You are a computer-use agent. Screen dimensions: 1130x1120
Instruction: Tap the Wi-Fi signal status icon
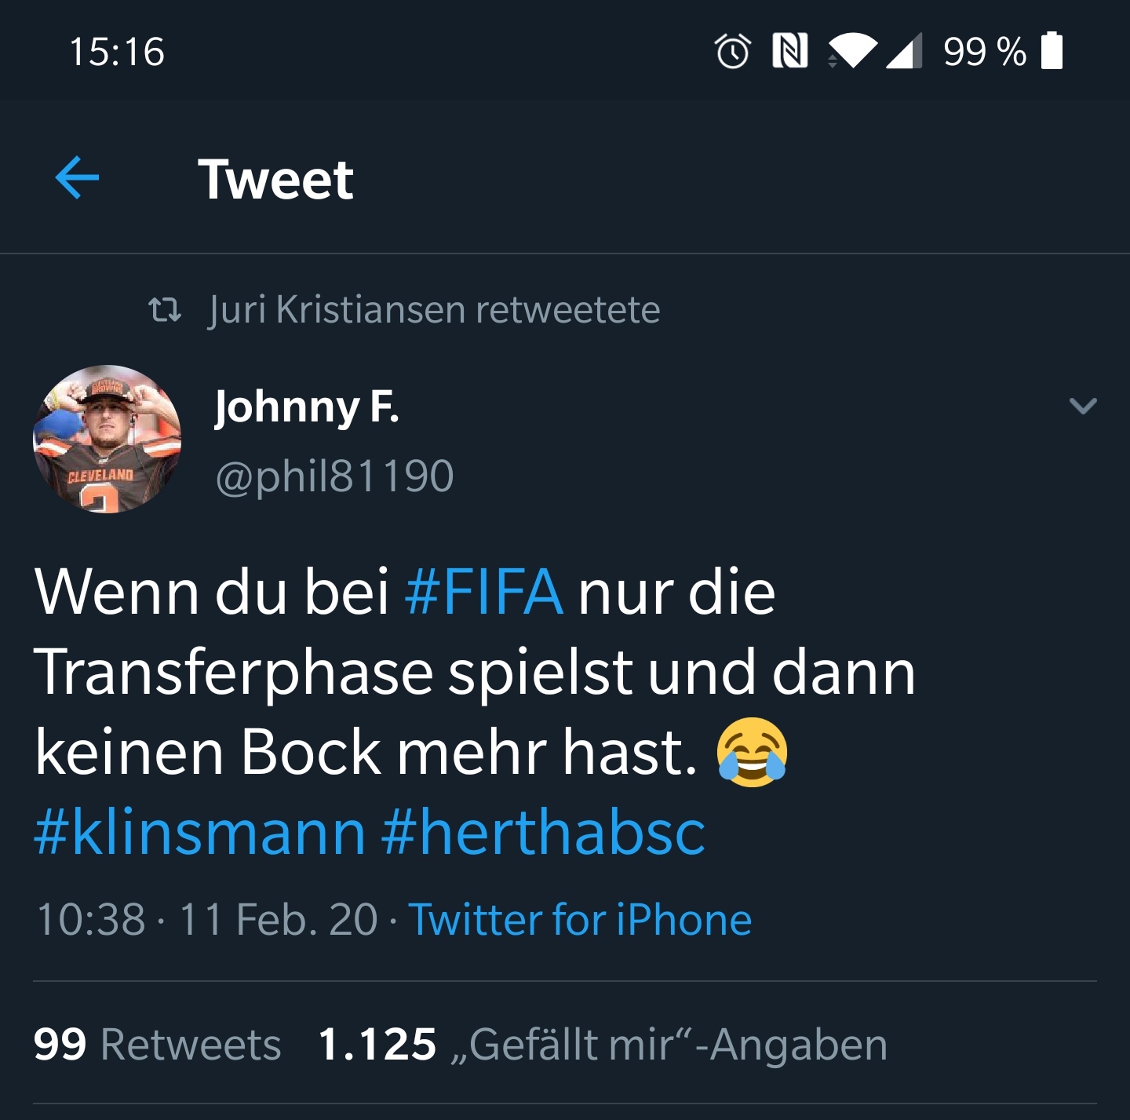click(x=853, y=52)
